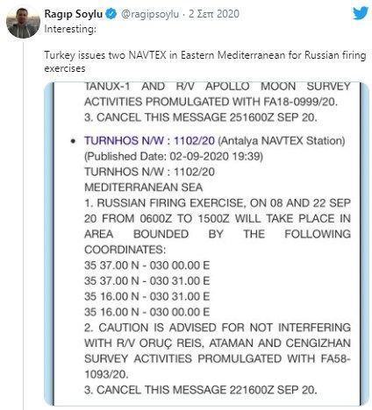The width and height of the screenshot is (372, 410).
Task: Open the purple TURNHOS N/W : 1102/20 link
Action: point(149,141)
